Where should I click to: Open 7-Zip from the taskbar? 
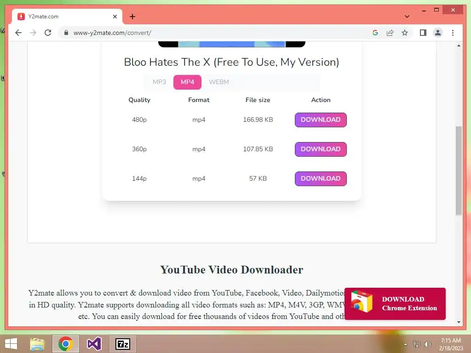click(122, 344)
